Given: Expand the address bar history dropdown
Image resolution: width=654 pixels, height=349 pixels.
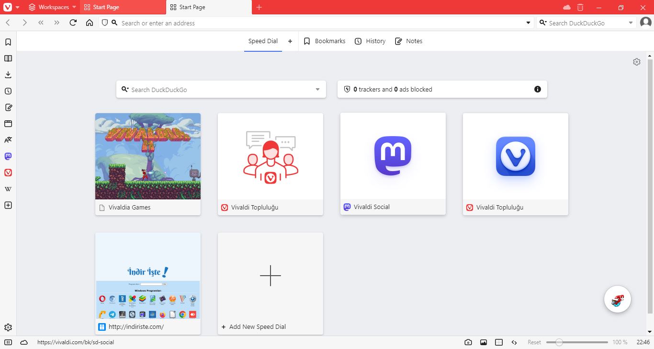Looking at the screenshot, I should pyautogui.click(x=529, y=23).
